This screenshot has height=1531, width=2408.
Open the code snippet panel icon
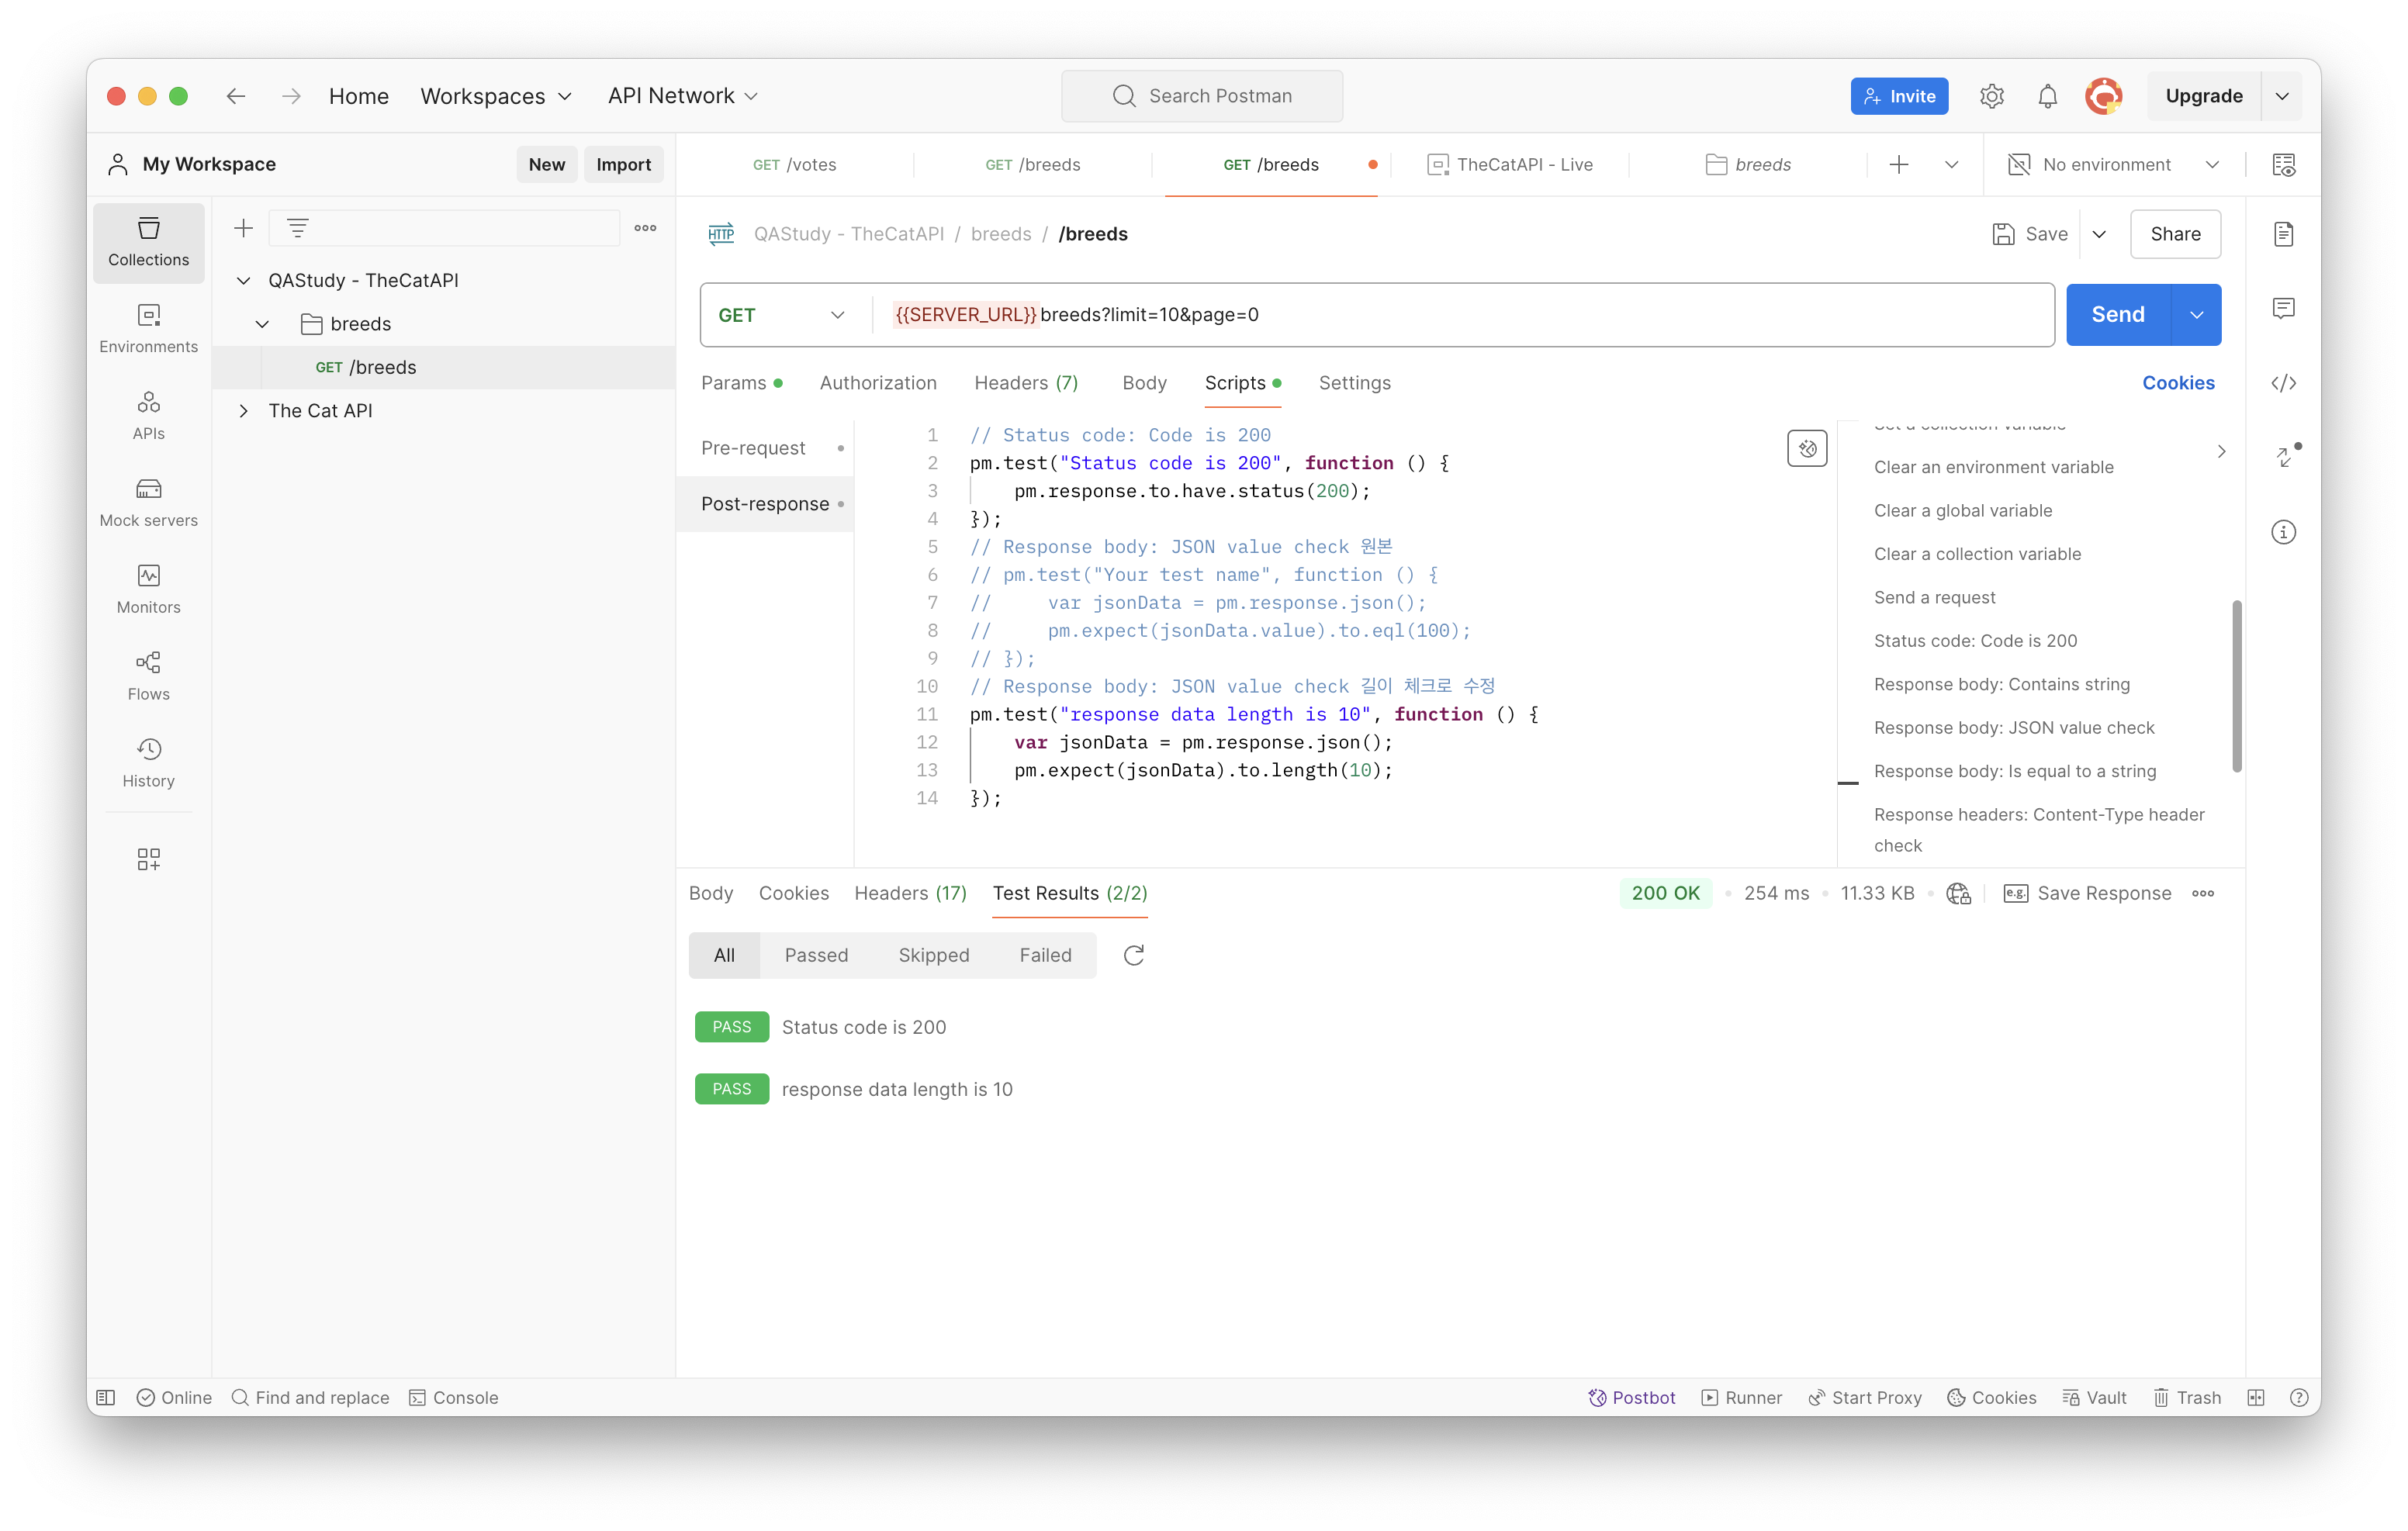tap(2283, 383)
